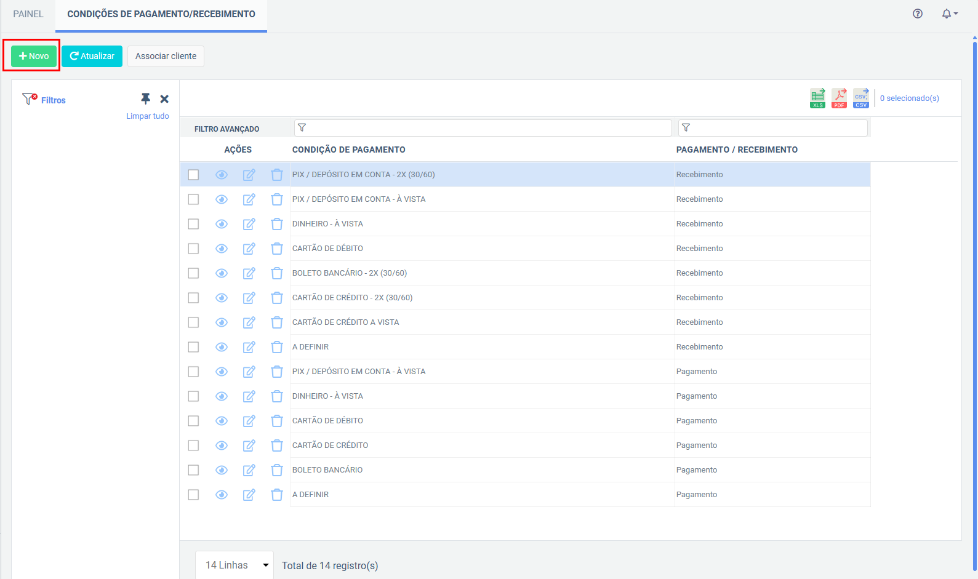Image resolution: width=978 pixels, height=579 pixels.
Task: Delete the Recebimento DINHEIRO - À VISTA row
Action: pos(277,224)
